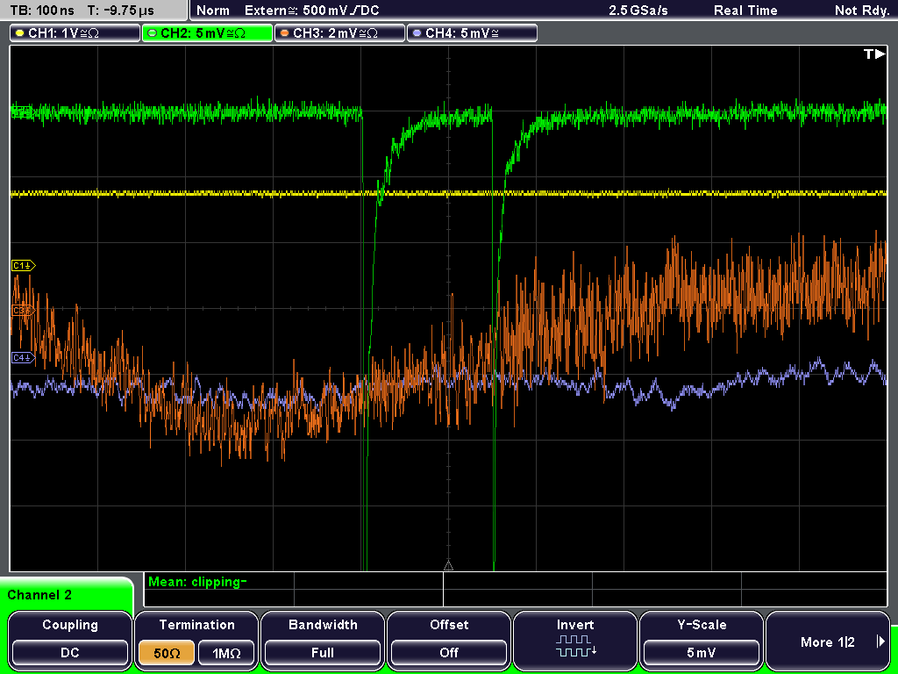Click the C3 ground level marker
The width and height of the screenshot is (898, 674).
pos(24,311)
